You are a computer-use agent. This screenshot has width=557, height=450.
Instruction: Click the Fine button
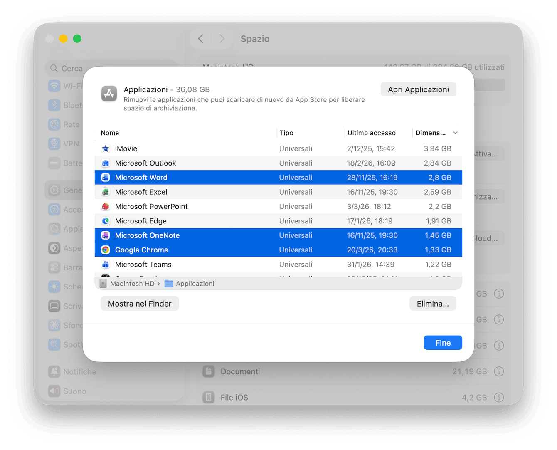click(443, 343)
